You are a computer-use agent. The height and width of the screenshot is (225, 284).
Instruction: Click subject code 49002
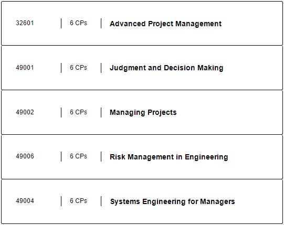tap(25, 112)
